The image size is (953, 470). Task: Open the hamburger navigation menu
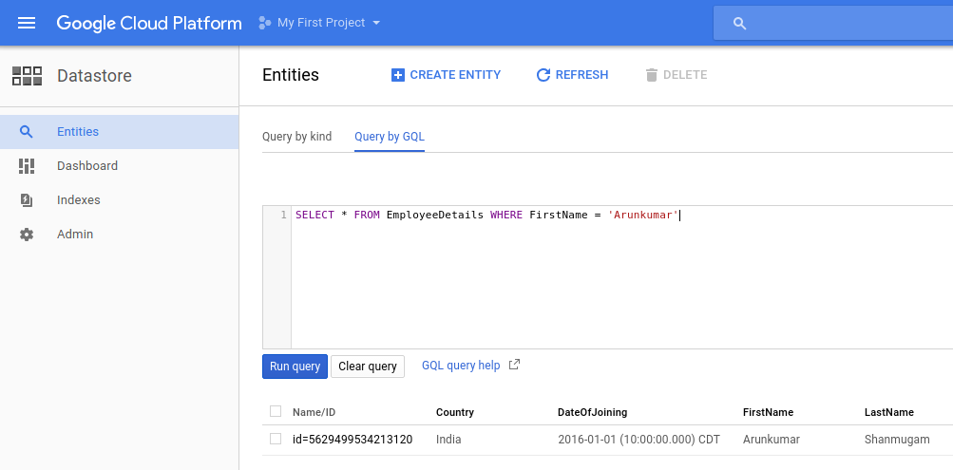[x=27, y=23]
